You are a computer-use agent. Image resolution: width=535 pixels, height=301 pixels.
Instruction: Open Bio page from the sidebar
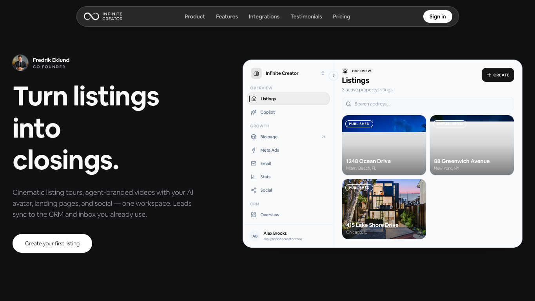click(x=288, y=137)
